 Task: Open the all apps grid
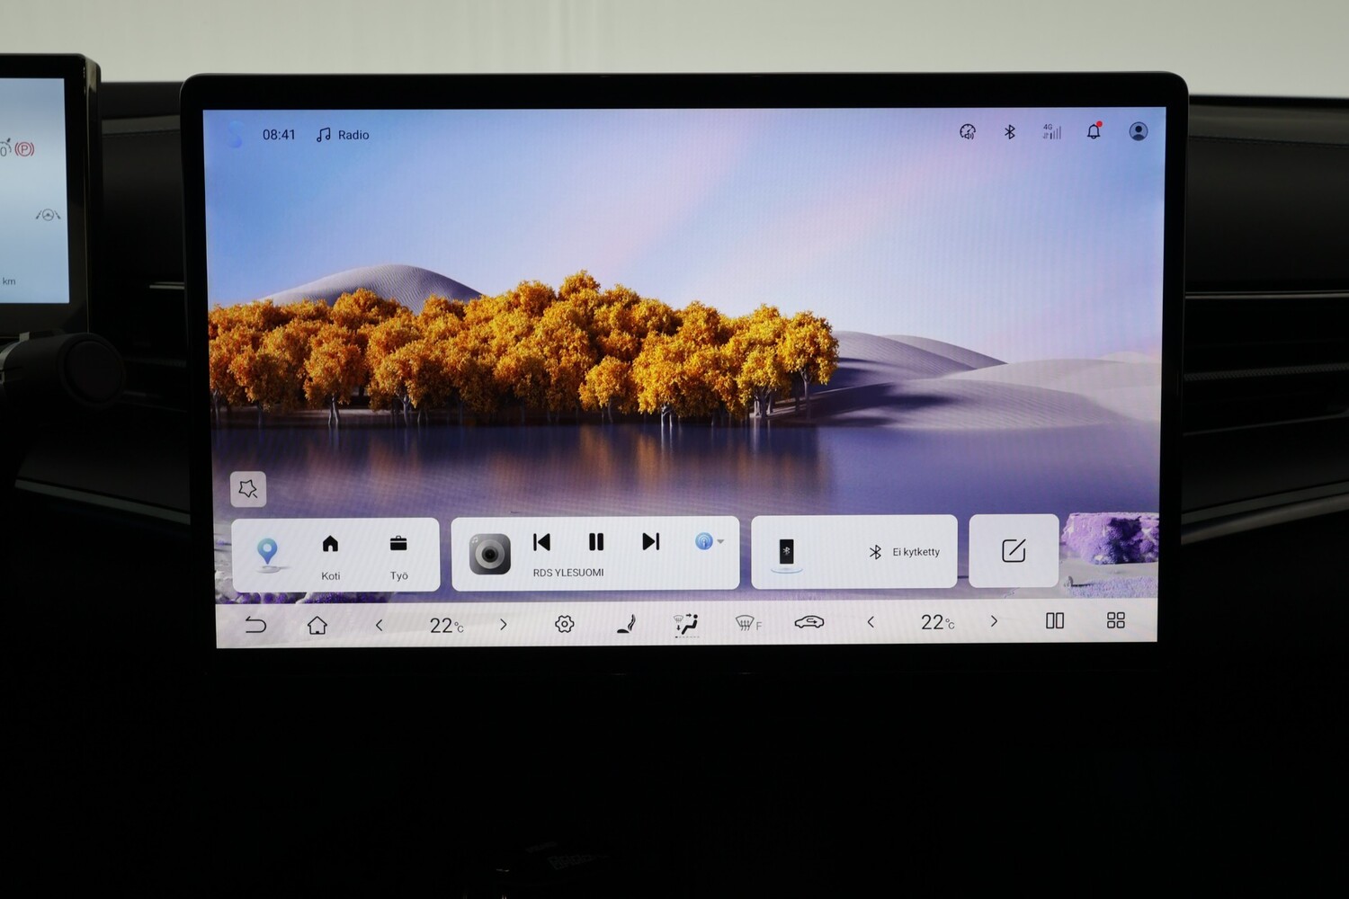tap(1116, 620)
